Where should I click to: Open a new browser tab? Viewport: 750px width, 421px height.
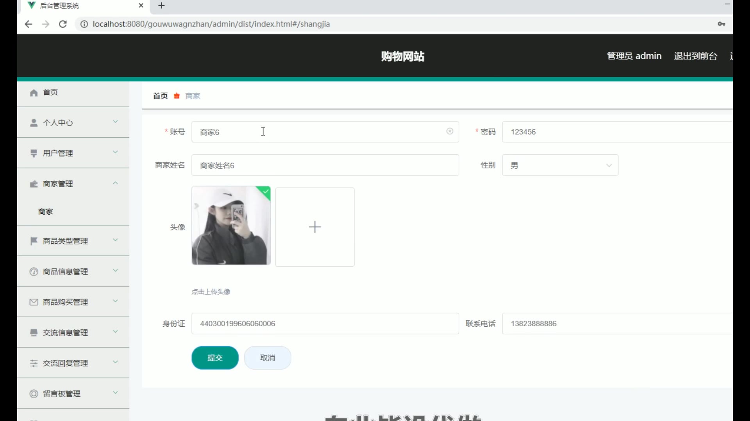tap(161, 5)
